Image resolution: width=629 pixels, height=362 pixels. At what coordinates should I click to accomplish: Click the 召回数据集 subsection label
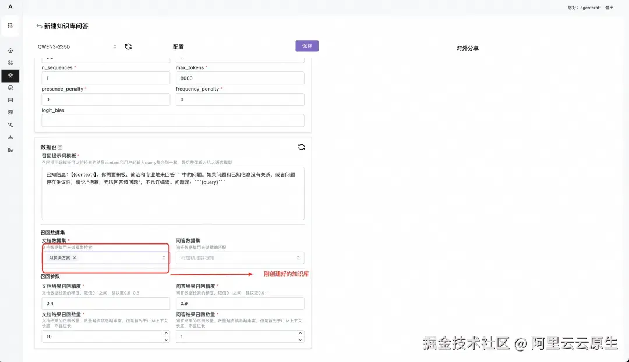tap(52, 232)
